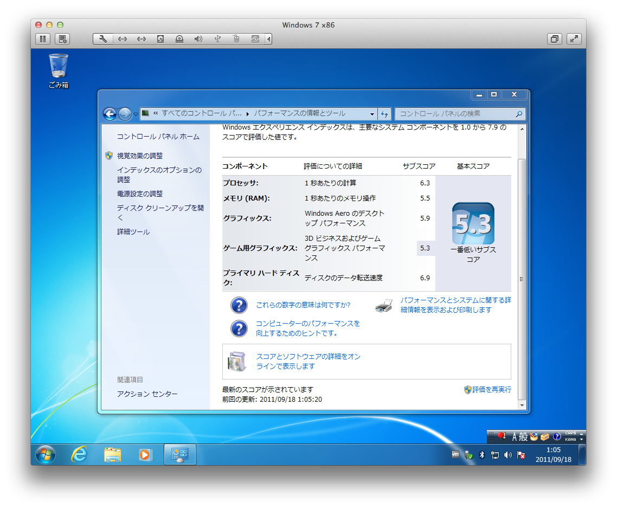Pause the virtual machine in VMware toolbar

tap(43, 39)
